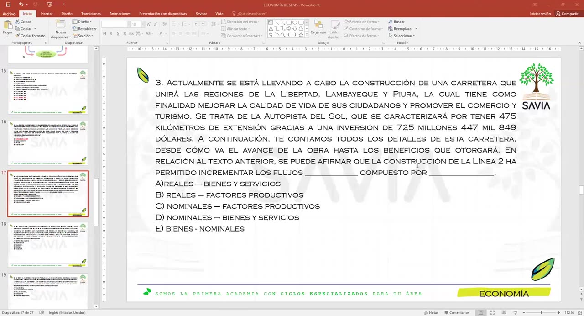Start the slideshow from the status bar icon
The width and height of the screenshot is (584, 316).
coord(515,313)
